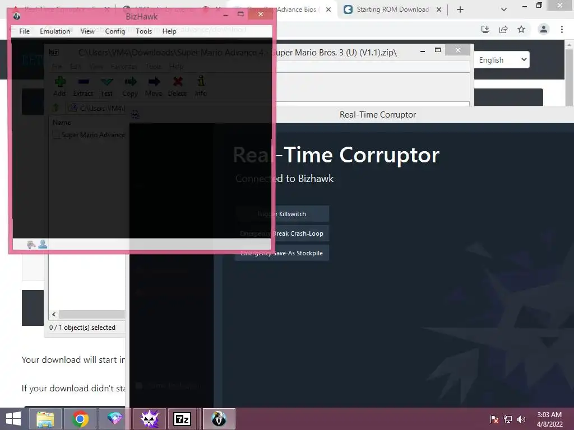Switch to Real-Time Corruptor taskbar icon

click(149, 419)
